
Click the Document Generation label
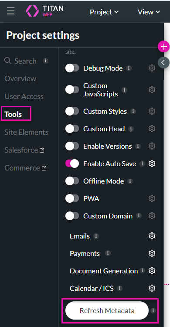coord(104,271)
